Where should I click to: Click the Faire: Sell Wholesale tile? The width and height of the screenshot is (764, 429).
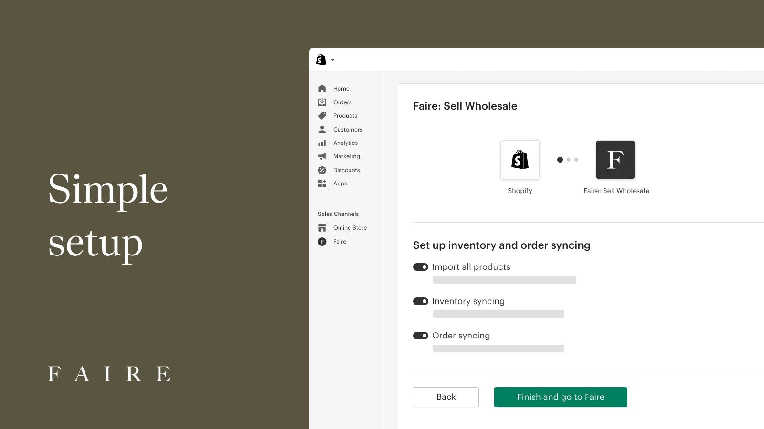[615, 160]
